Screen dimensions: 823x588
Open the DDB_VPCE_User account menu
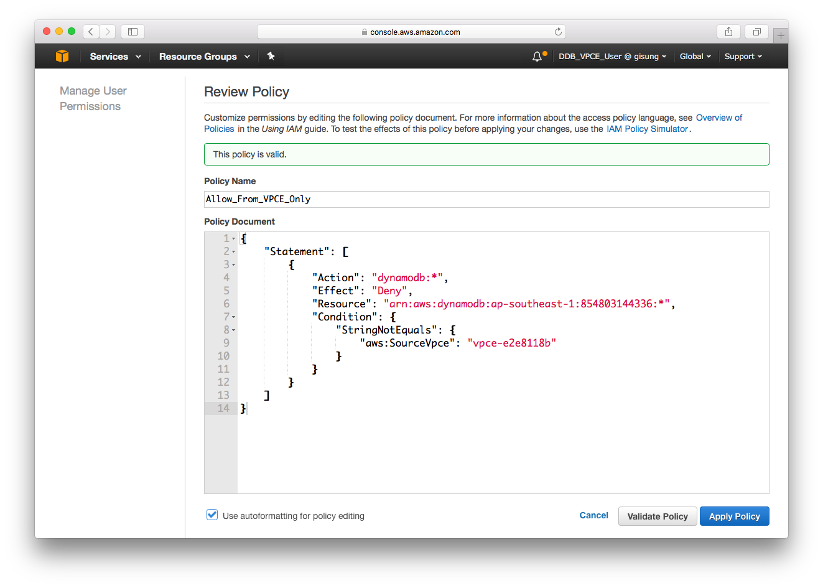(611, 56)
